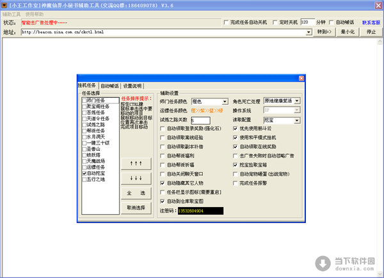This screenshot has width=384, height=278.
Task: Enable 自动领取离线经验 option
Action: (163, 137)
